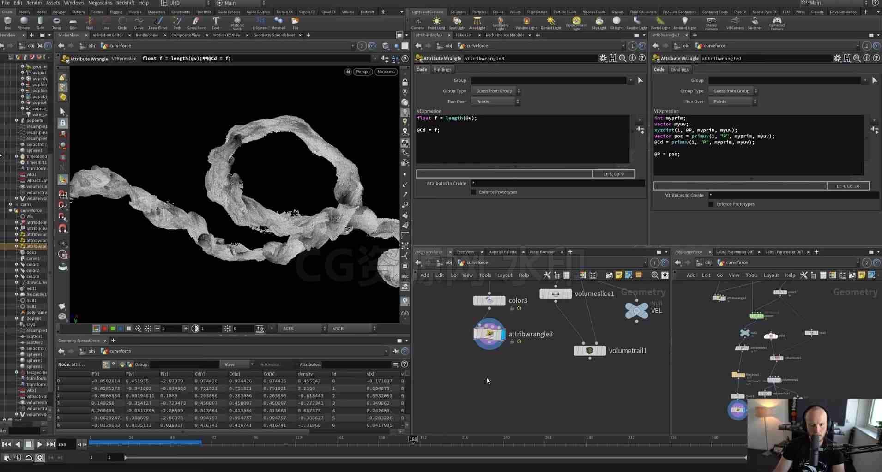
Task: Open Group Type dropdown in attribwrangle3
Action: pyautogui.click(x=495, y=91)
